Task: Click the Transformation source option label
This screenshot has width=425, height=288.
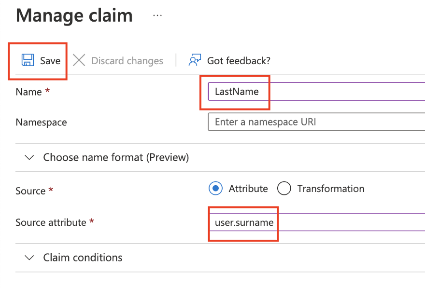Action: [x=330, y=189]
